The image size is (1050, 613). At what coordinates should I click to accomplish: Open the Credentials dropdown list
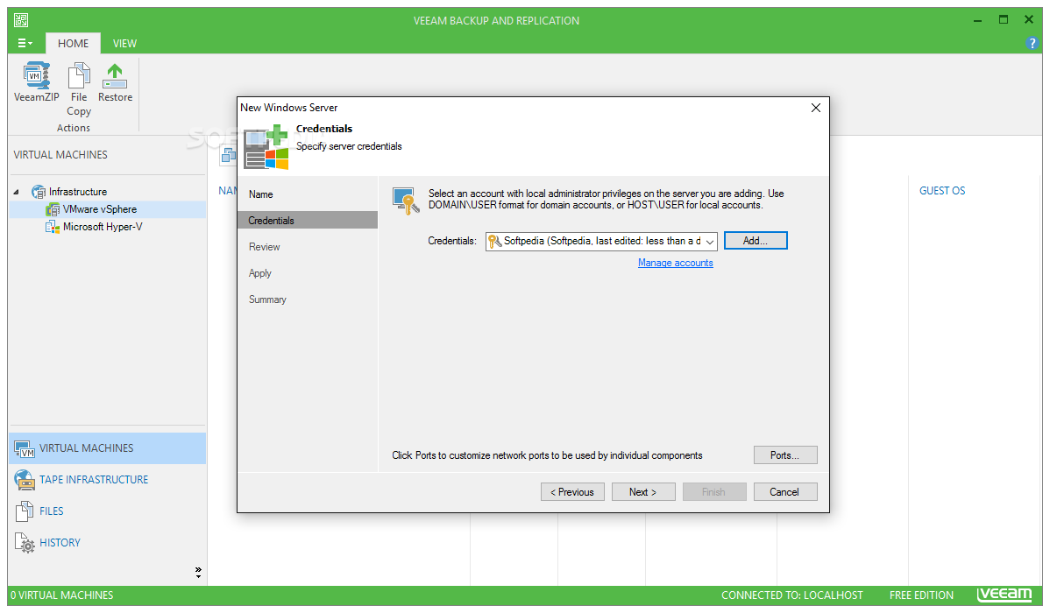(x=709, y=241)
